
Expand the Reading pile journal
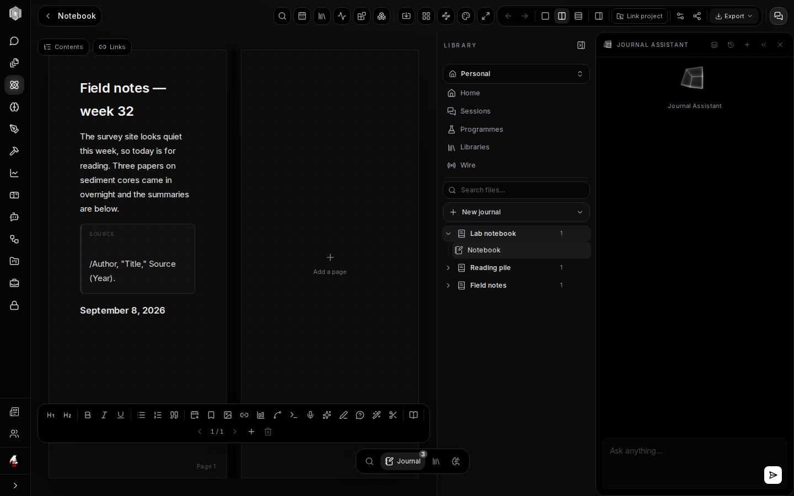tap(448, 268)
